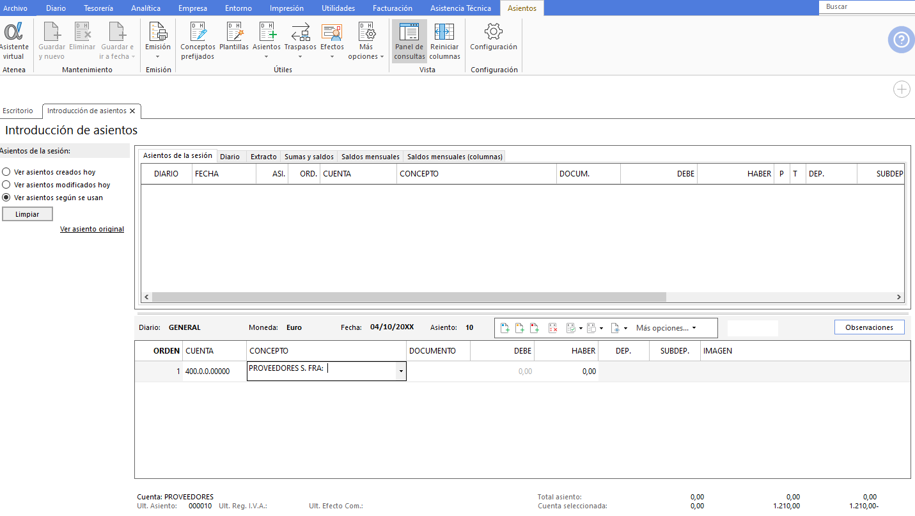Open the Diario ribbon tab
The width and height of the screenshot is (915, 516).
pyautogui.click(x=56, y=8)
